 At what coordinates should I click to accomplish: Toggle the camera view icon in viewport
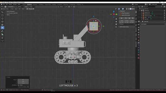point(116,24)
